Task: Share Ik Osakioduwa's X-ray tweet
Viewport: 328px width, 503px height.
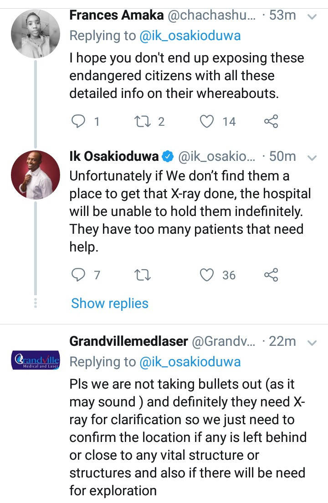Action: pyautogui.click(x=271, y=275)
